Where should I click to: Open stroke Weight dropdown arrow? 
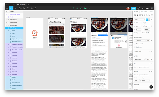tap(140, 80)
